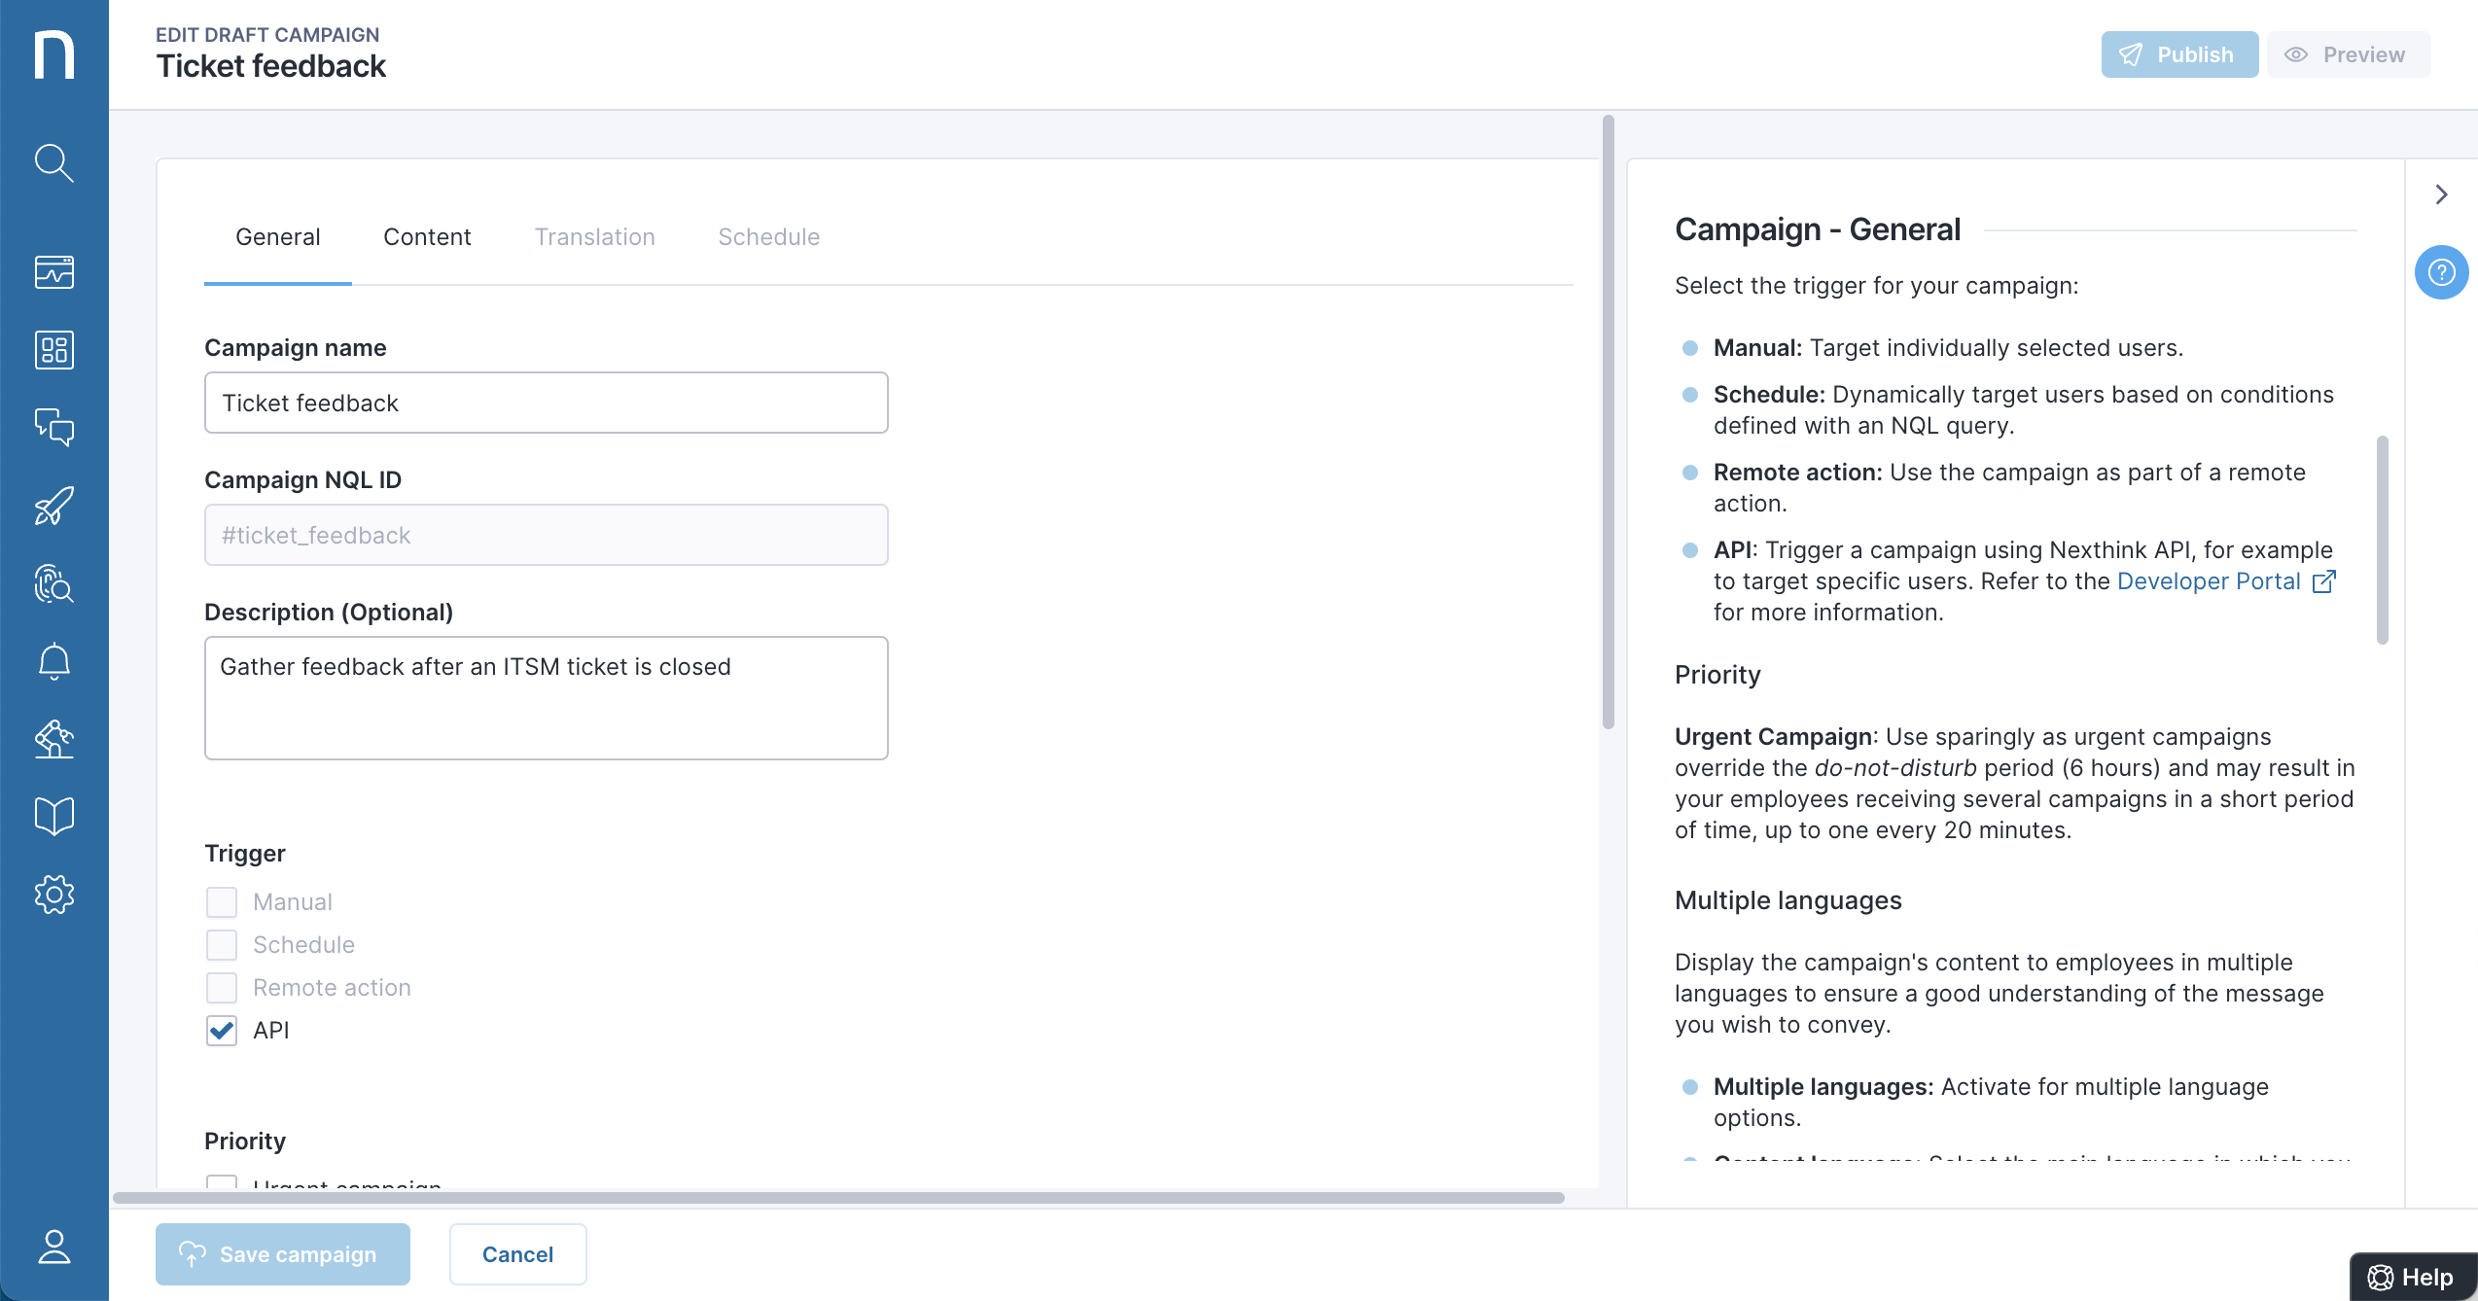The width and height of the screenshot is (2478, 1301).
Task: Open the fingerprint investigation icon
Action: [53, 583]
